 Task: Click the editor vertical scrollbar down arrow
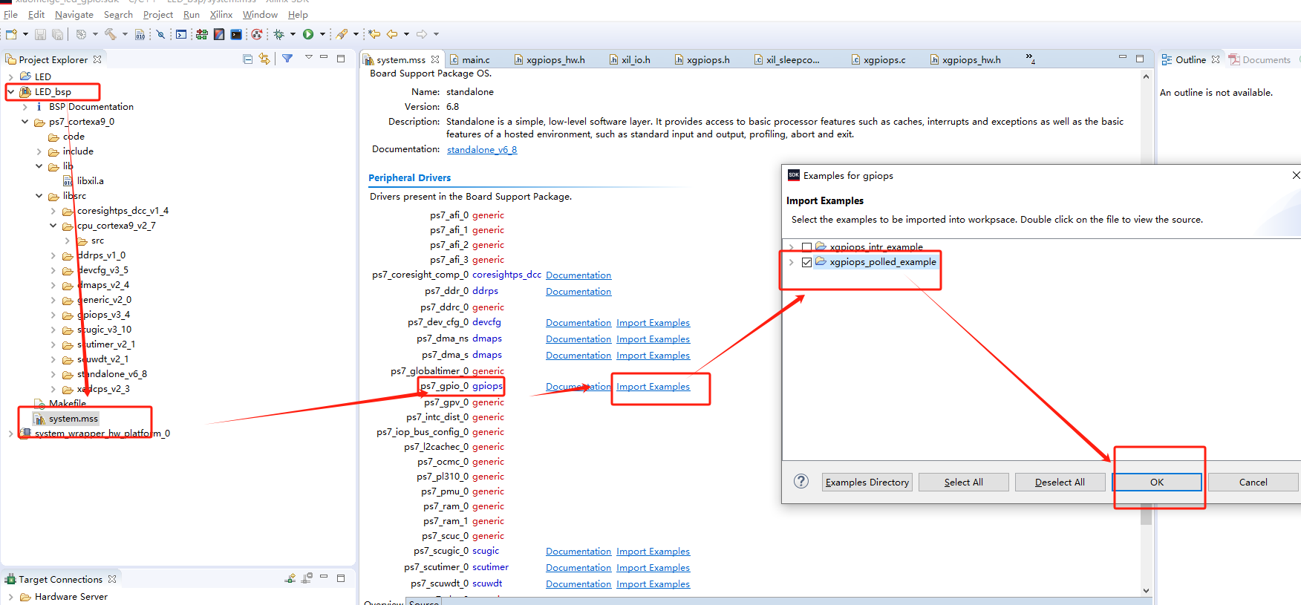click(x=1147, y=591)
